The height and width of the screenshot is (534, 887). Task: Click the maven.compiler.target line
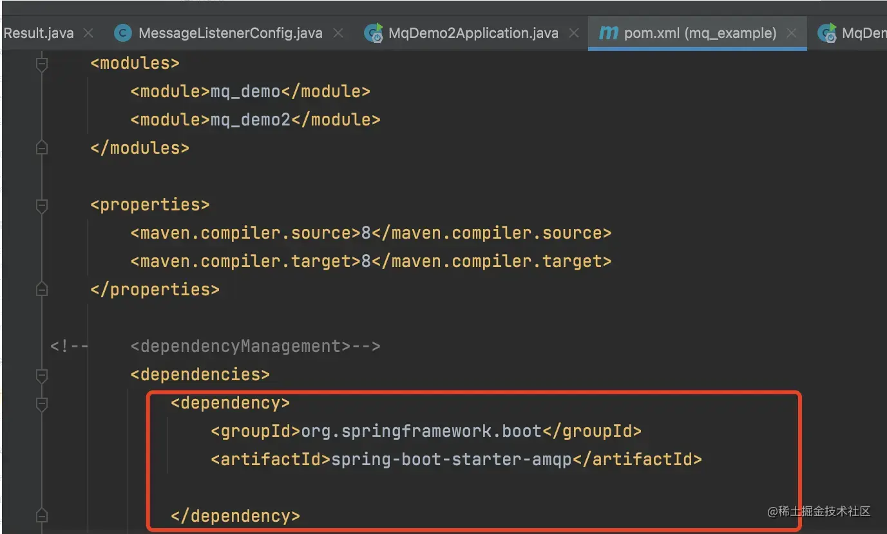coord(370,261)
